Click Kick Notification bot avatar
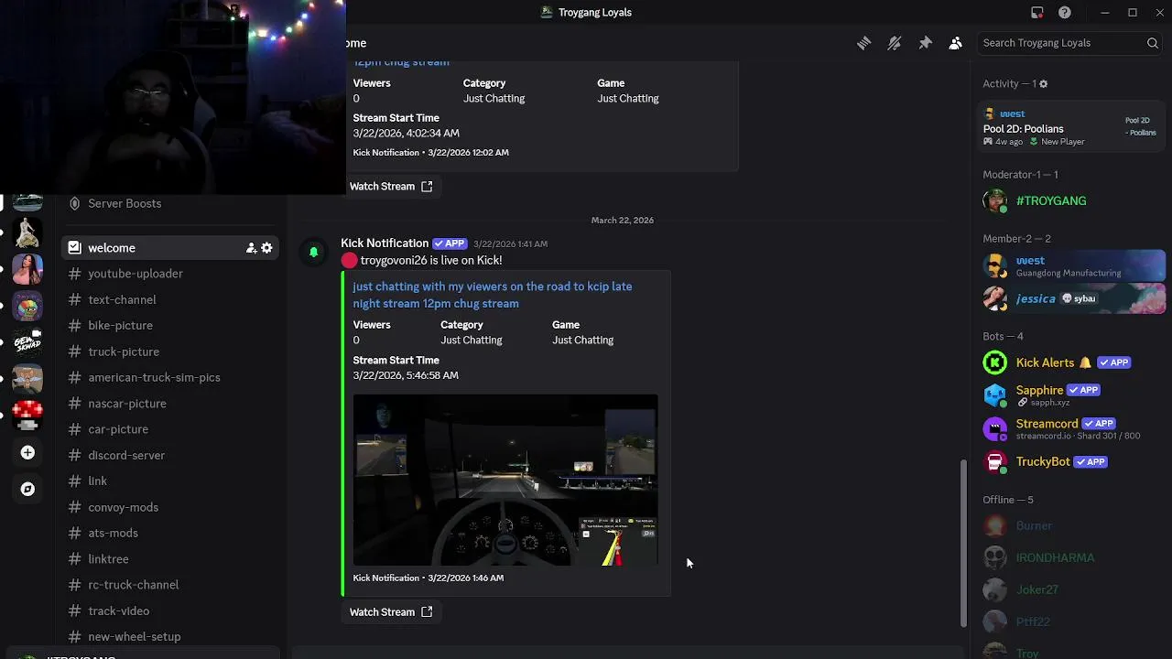The image size is (1172, 659). click(313, 252)
